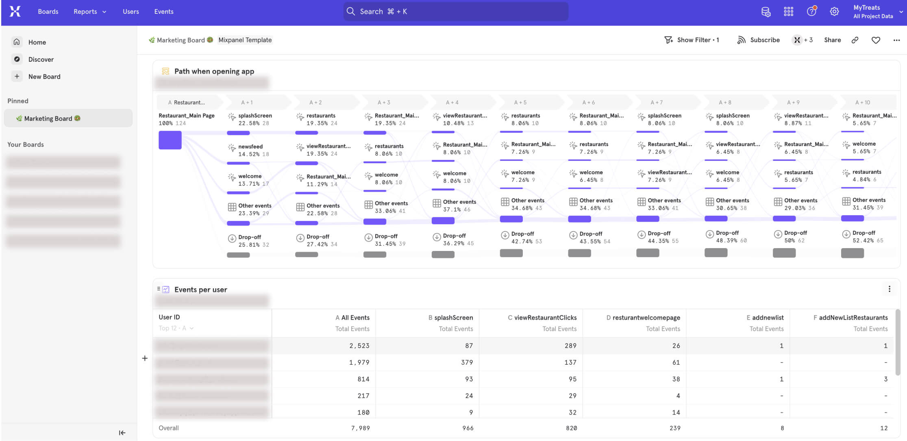Open the applications grid icon
The height and width of the screenshot is (441, 907).
point(789,12)
